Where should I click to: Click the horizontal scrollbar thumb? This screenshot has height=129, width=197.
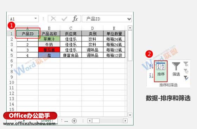(x=96, y=121)
